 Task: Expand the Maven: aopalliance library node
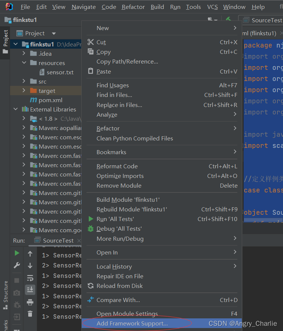coord(24,127)
